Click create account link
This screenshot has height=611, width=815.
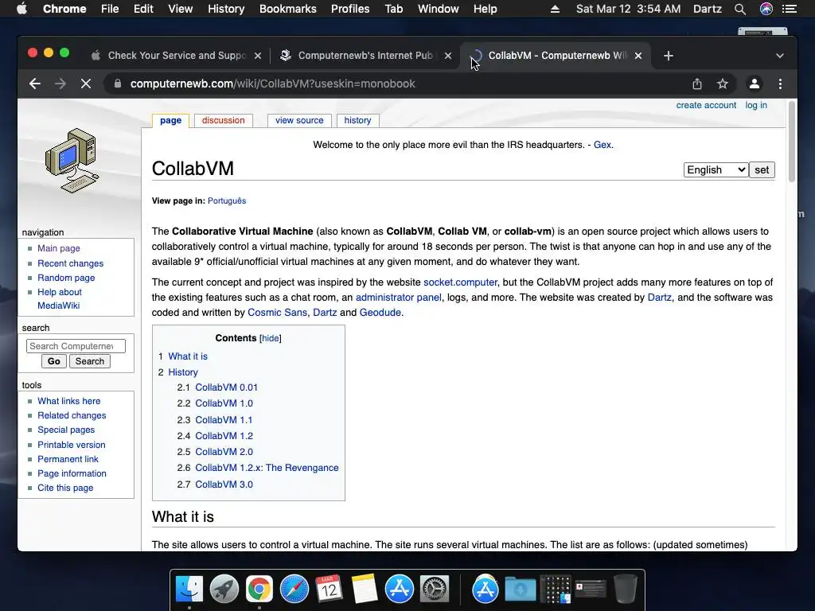click(706, 105)
